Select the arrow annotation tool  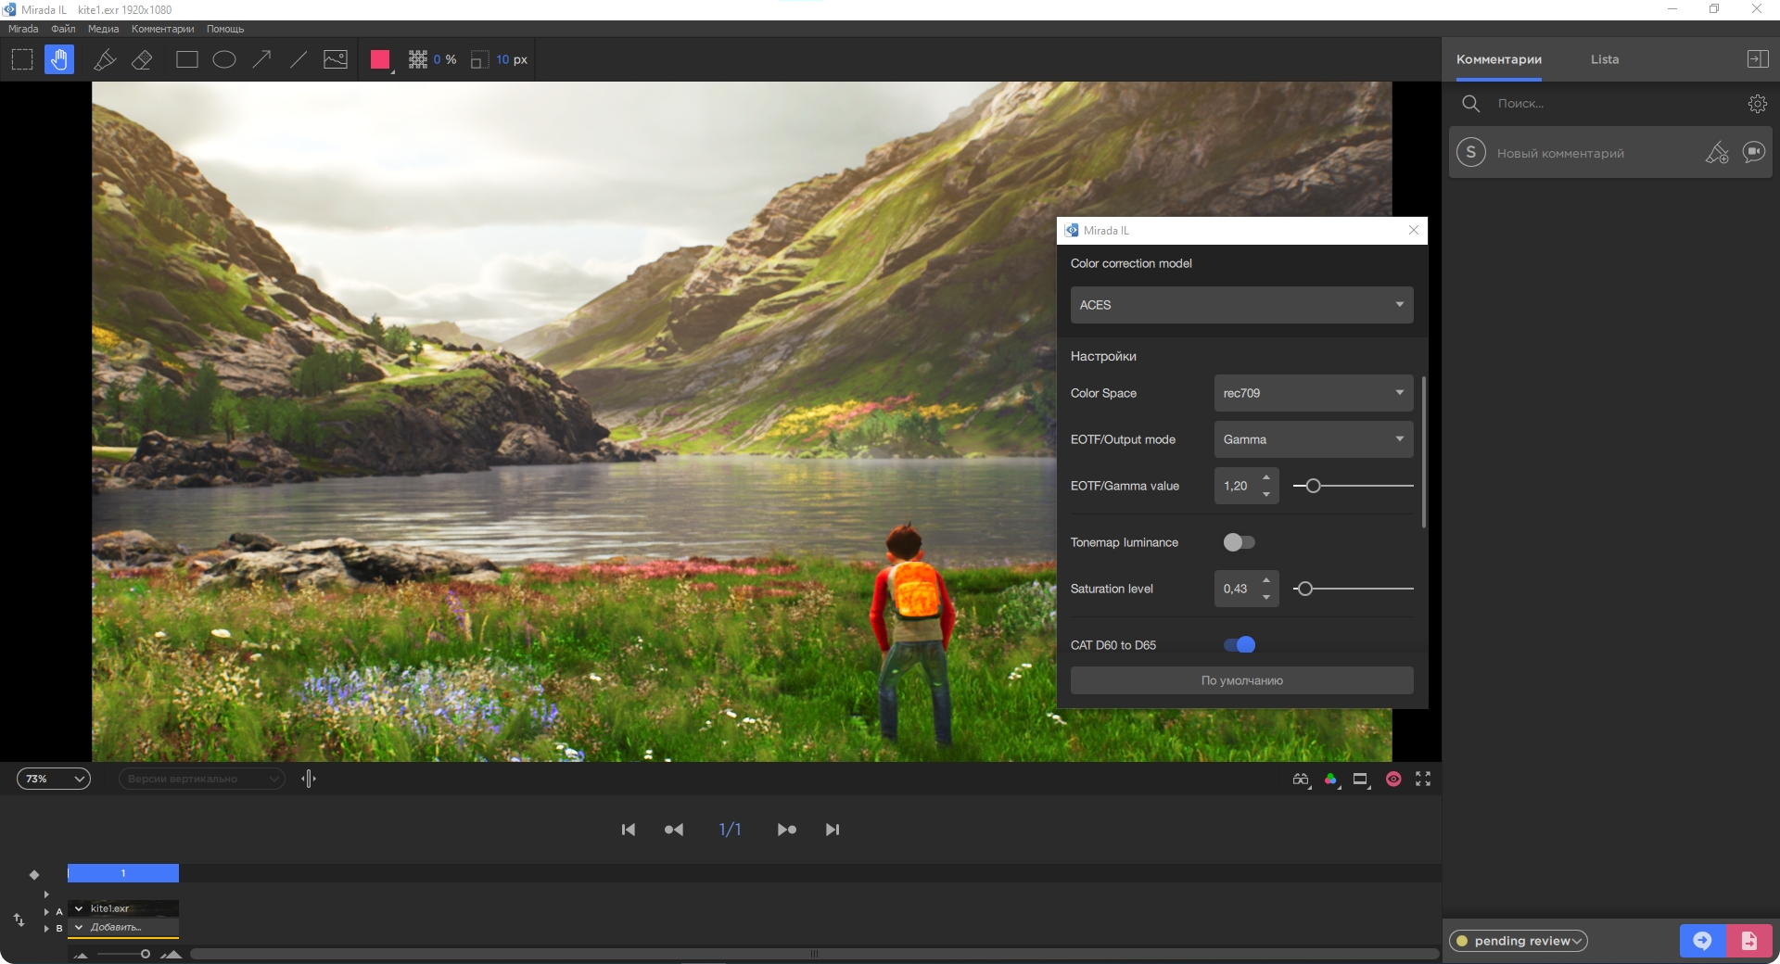(x=262, y=59)
